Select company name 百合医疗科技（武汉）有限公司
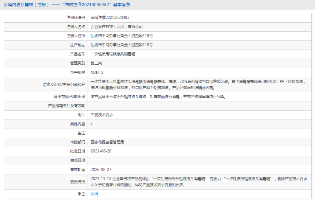This screenshot has height=202, width=315. point(116,27)
